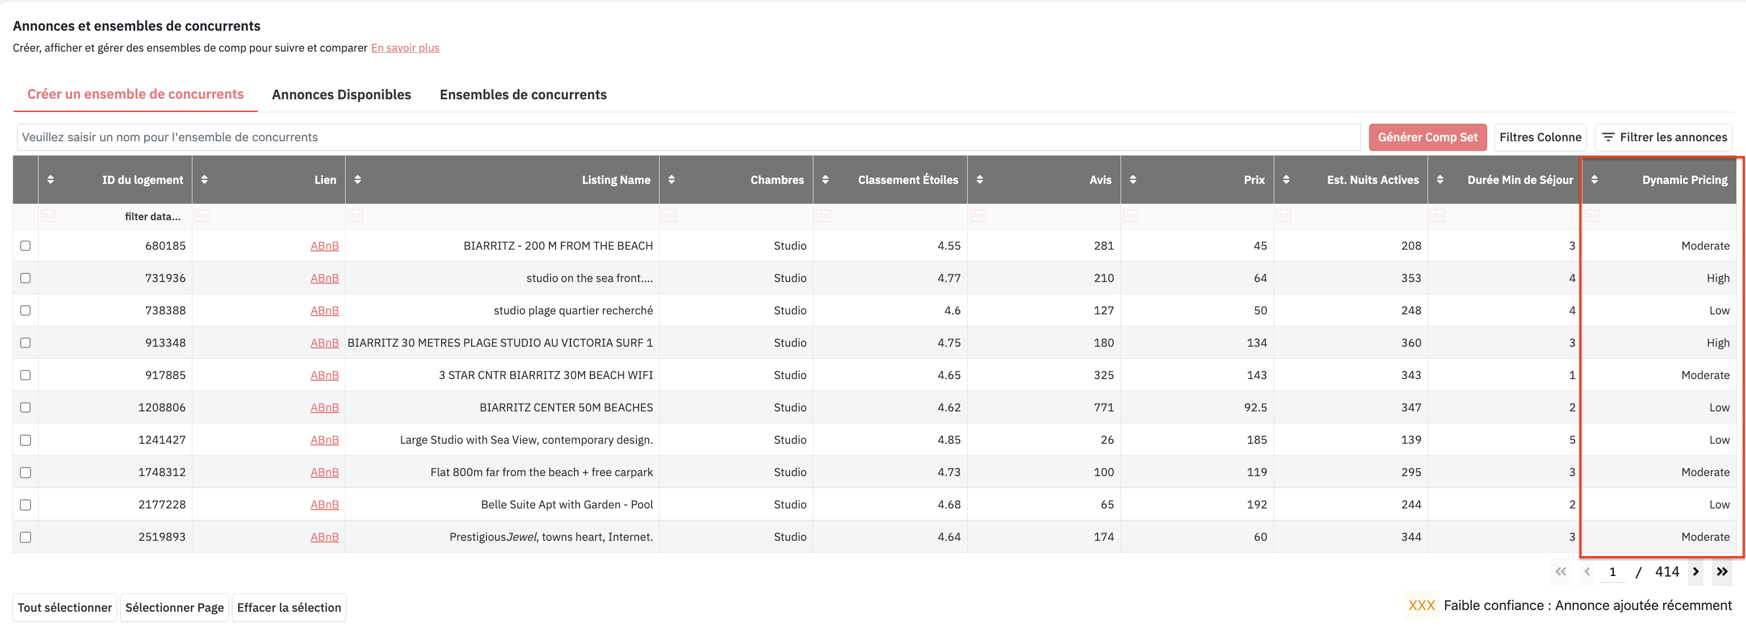
Task: Open the Annonces Disponibles tab
Action: click(342, 95)
